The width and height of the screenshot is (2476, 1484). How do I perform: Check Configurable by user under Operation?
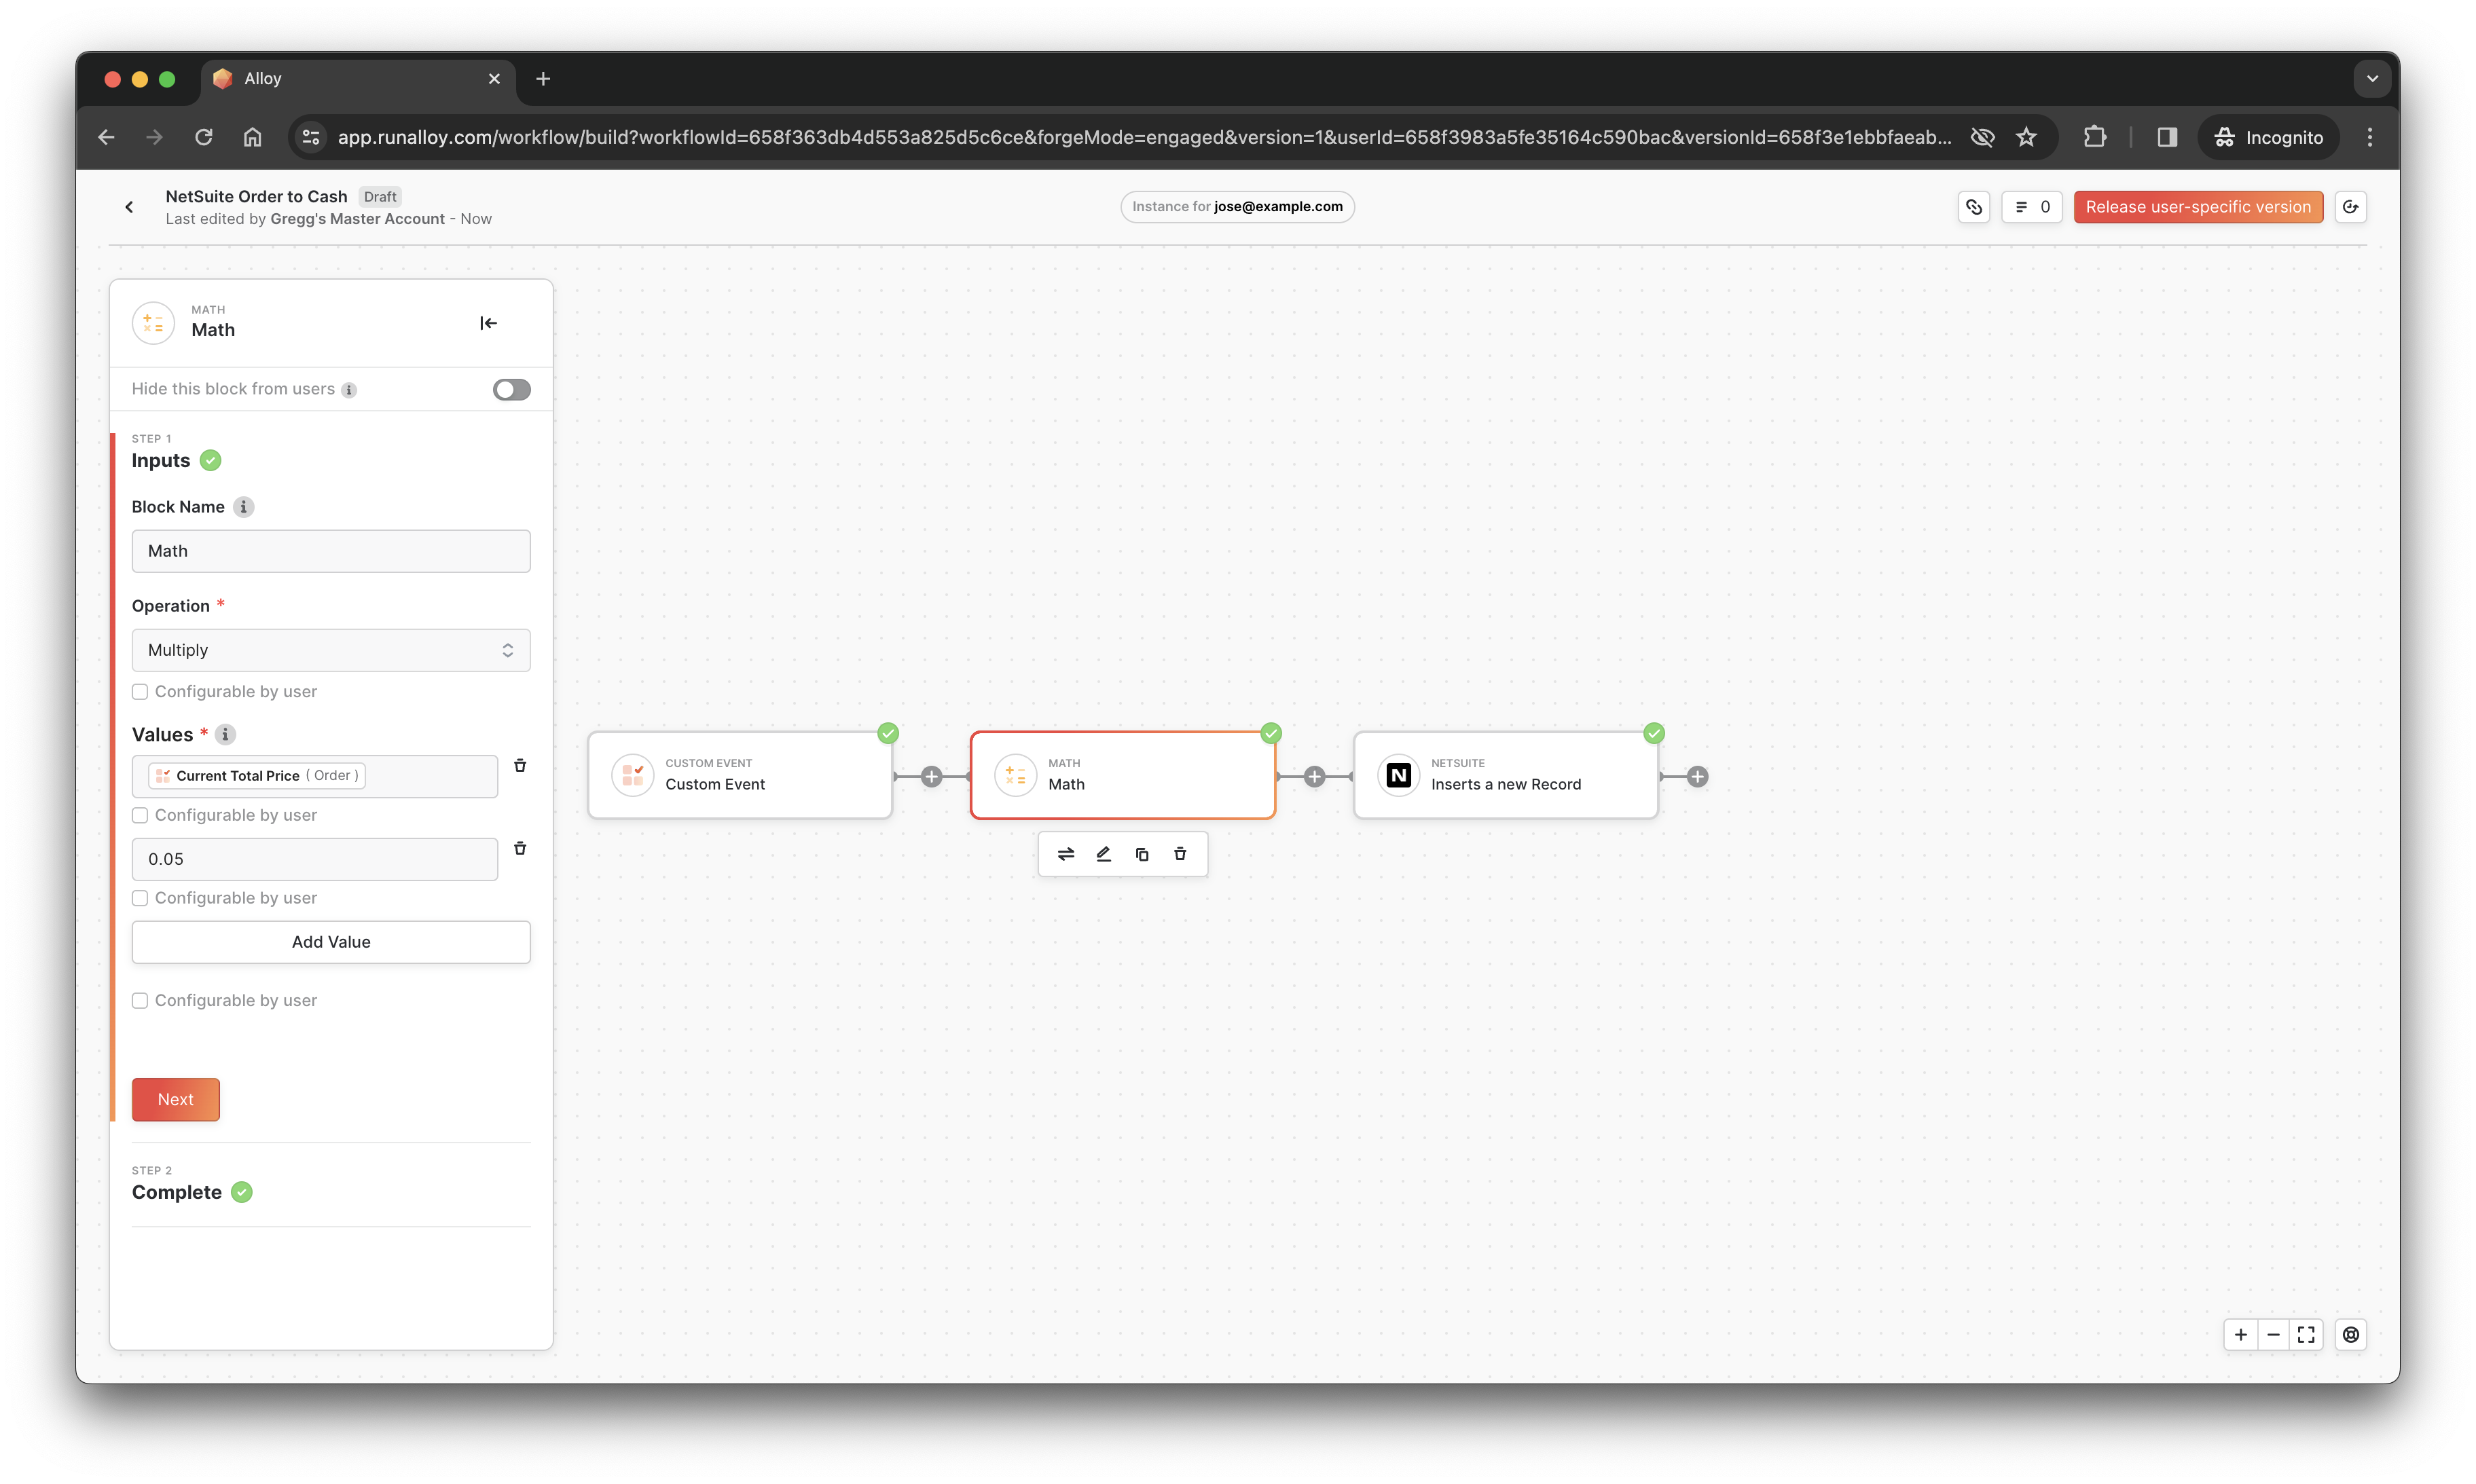click(x=140, y=692)
